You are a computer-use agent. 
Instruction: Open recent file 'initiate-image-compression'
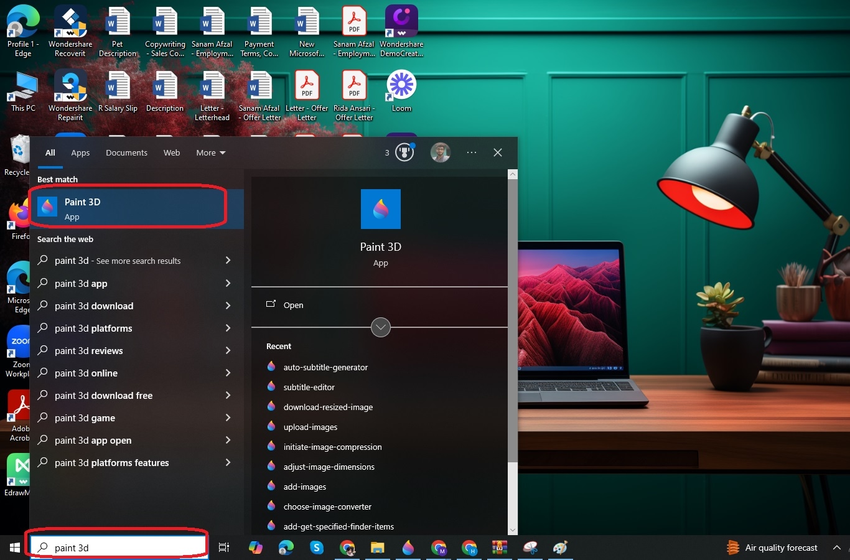332,447
